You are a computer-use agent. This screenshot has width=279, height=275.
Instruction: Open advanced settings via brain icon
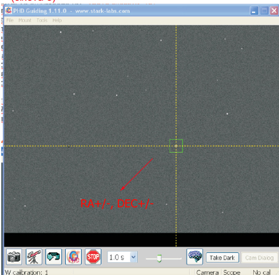pos(195,257)
